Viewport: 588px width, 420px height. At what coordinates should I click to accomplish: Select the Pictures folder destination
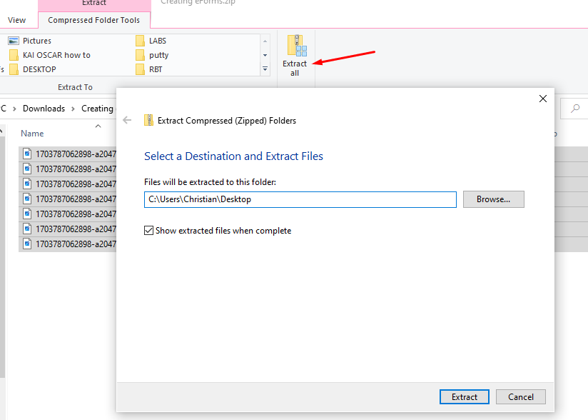click(x=36, y=41)
